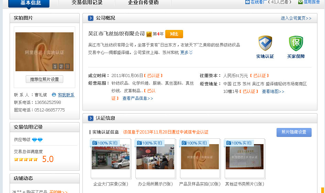
Task: Click the 5.0 satisfaction score
Action: pyautogui.click(x=48, y=159)
